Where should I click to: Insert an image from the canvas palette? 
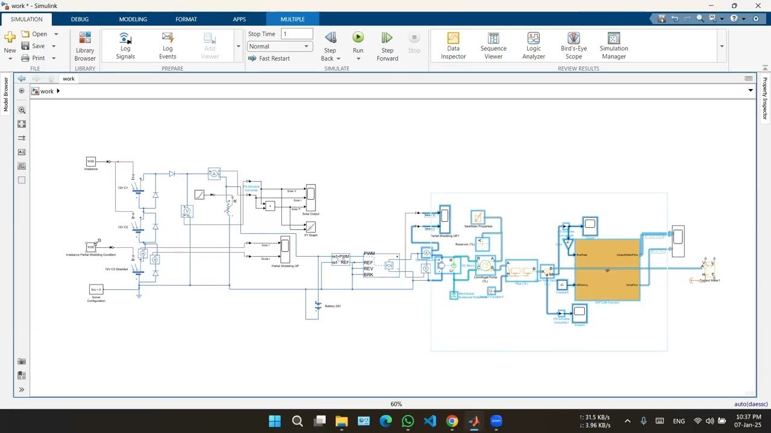pyautogui.click(x=22, y=166)
